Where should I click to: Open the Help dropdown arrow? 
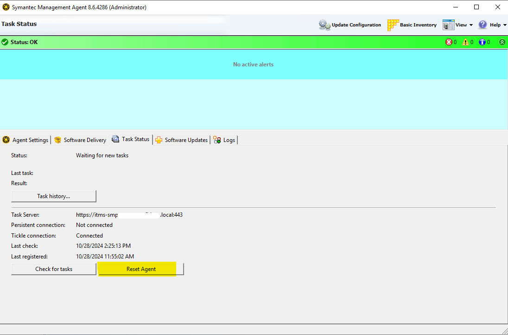point(505,26)
